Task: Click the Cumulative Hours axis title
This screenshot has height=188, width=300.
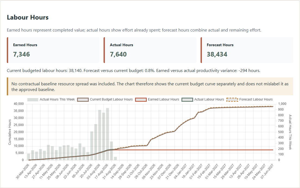Action: pos(10,132)
